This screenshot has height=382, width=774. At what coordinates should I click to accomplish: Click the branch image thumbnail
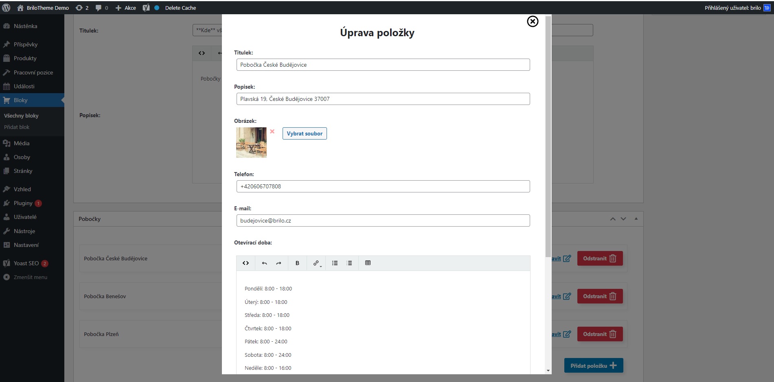(251, 142)
